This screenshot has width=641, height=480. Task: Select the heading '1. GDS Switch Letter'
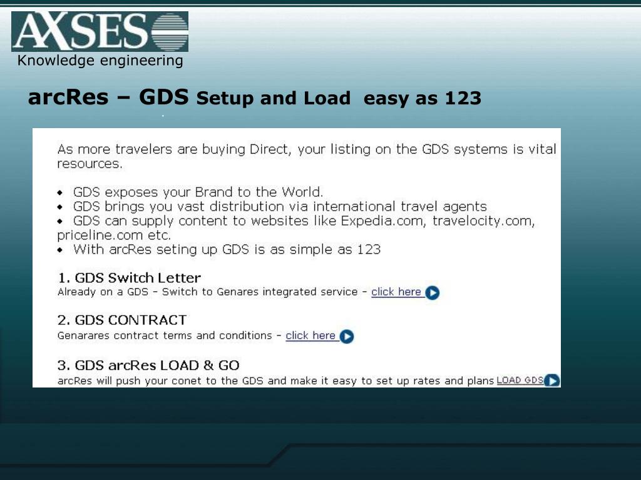click(129, 278)
